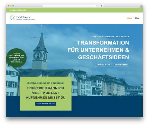Viewport: 149px width, 126px height.
Task: Click the SCHREIBEN KANN ICH VIEL heading
Action: tap(46, 93)
